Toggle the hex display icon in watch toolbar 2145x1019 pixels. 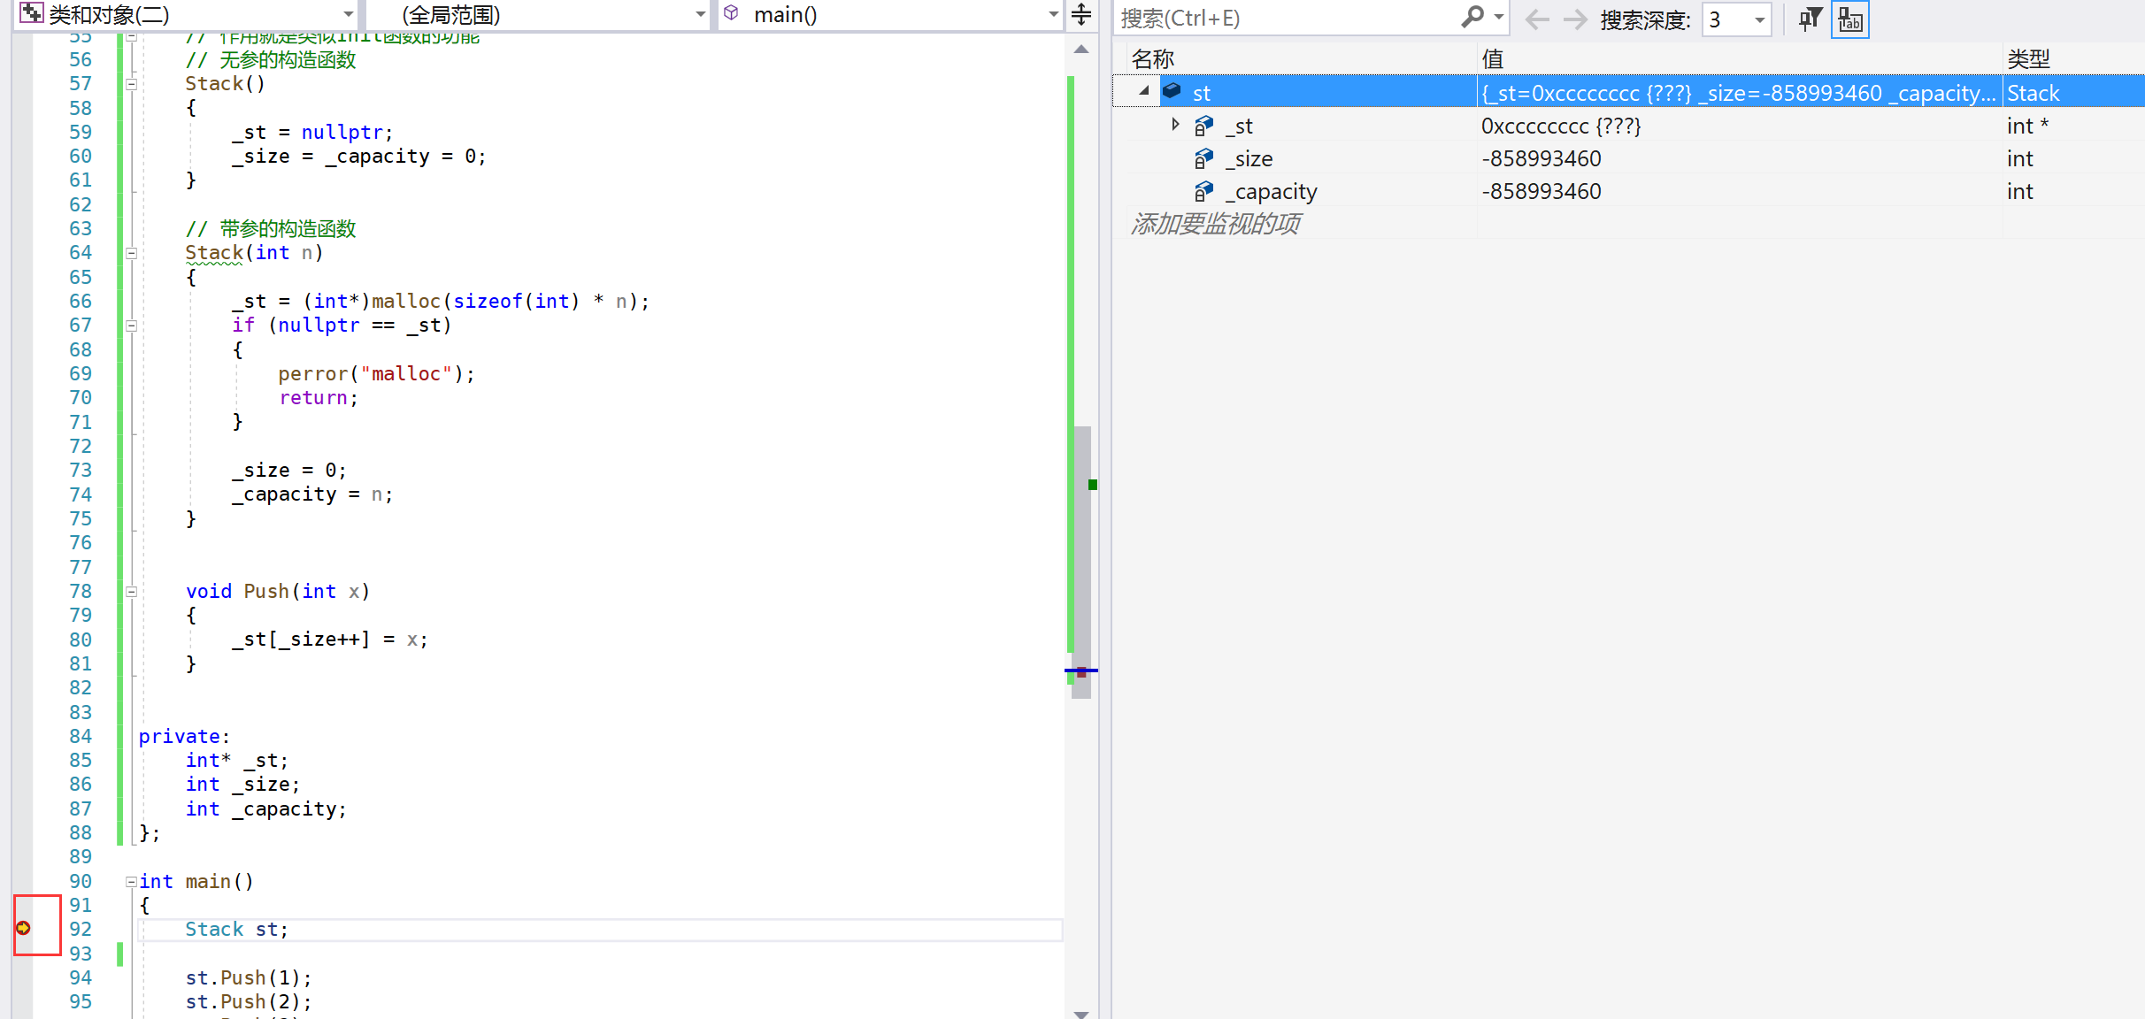pyautogui.click(x=1849, y=19)
